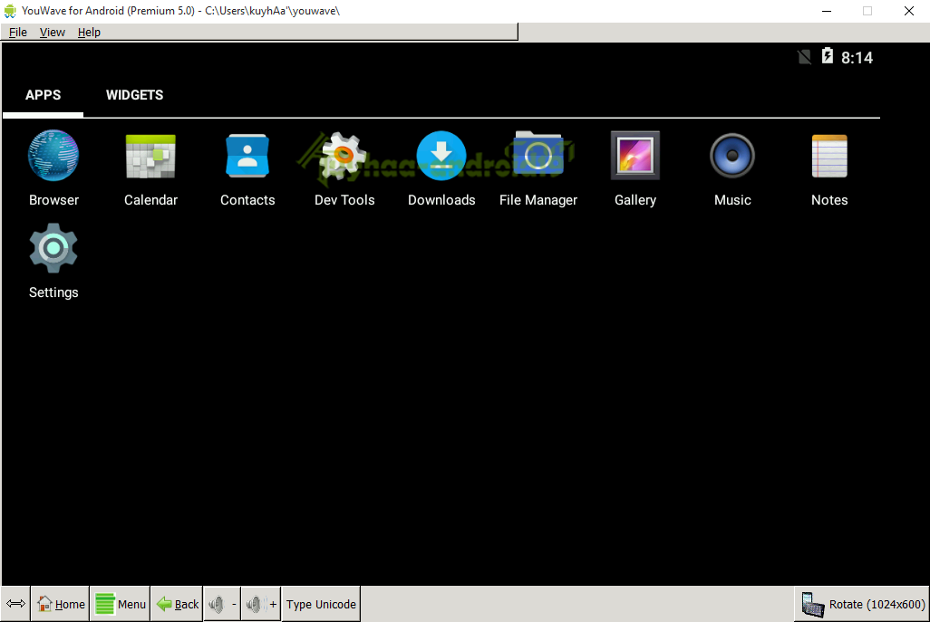This screenshot has height=622, width=930.
Task: Lower the volume with speaker minus button
Action: coord(222,604)
